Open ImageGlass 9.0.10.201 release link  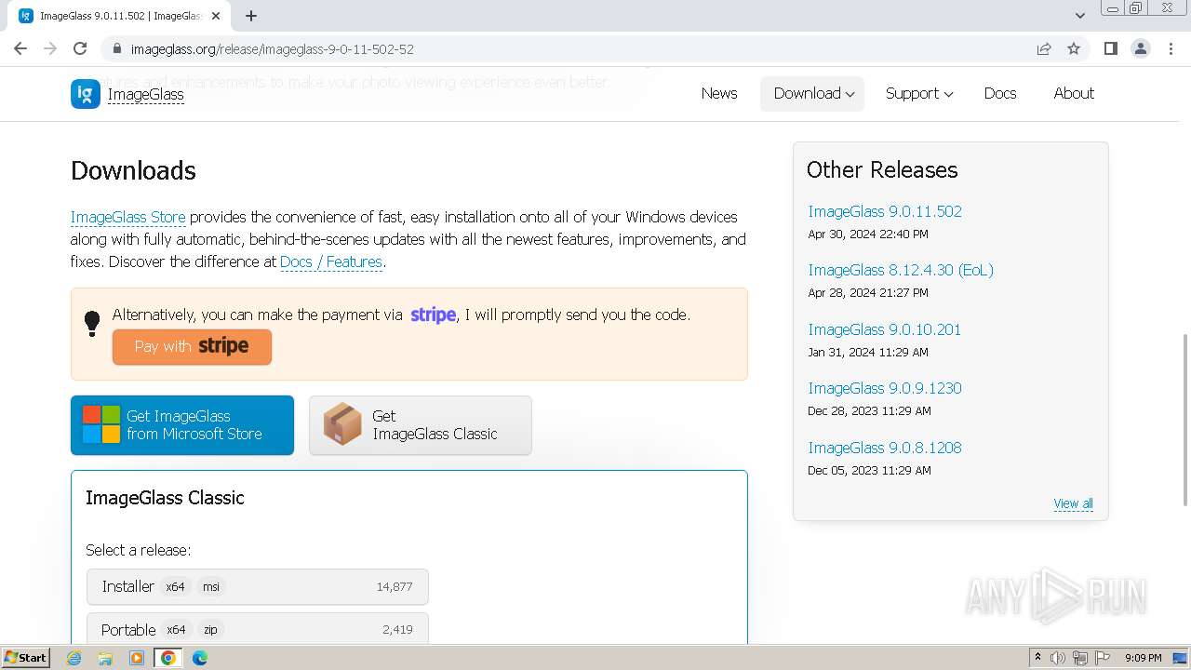pos(885,329)
